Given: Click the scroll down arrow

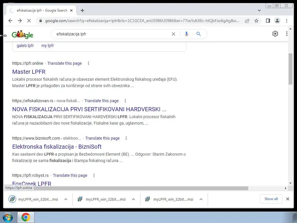Looking at the screenshot, I should point(290,183).
